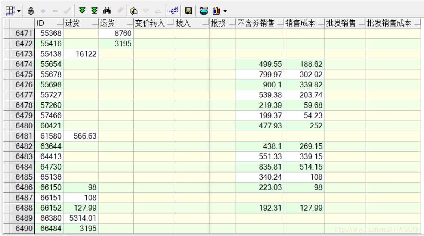Click the sales value 900.1
This screenshot has width=424, height=236.
260,85
